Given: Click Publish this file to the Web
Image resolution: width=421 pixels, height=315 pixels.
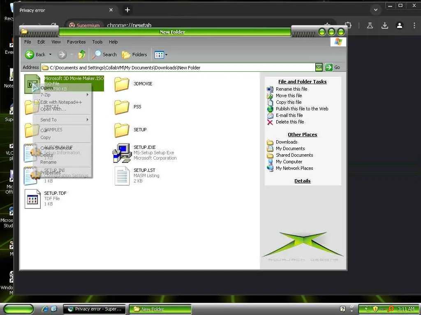Looking at the screenshot, I should 302,108.
